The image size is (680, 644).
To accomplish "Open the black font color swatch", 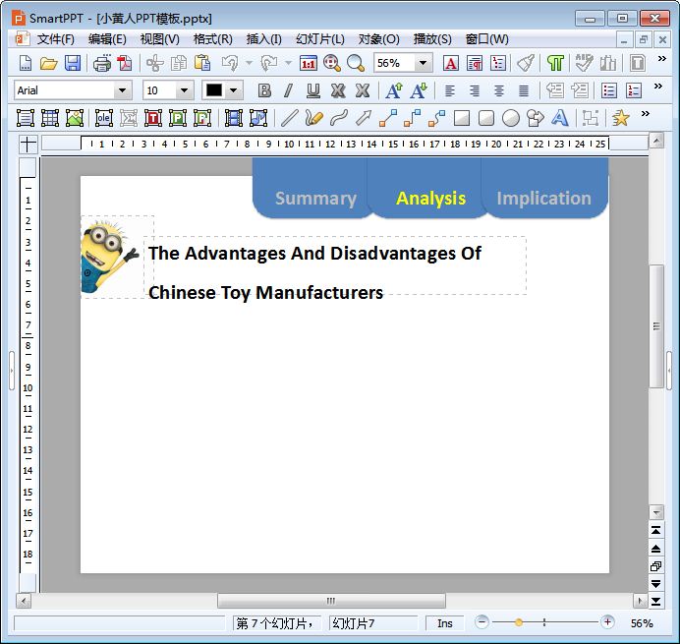I will [x=214, y=90].
